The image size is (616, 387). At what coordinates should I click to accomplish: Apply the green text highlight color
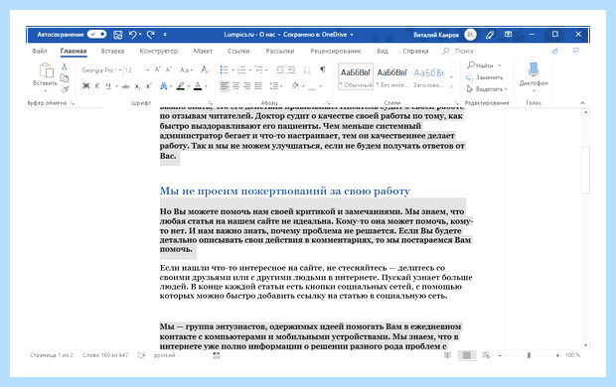tap(180, 86)
